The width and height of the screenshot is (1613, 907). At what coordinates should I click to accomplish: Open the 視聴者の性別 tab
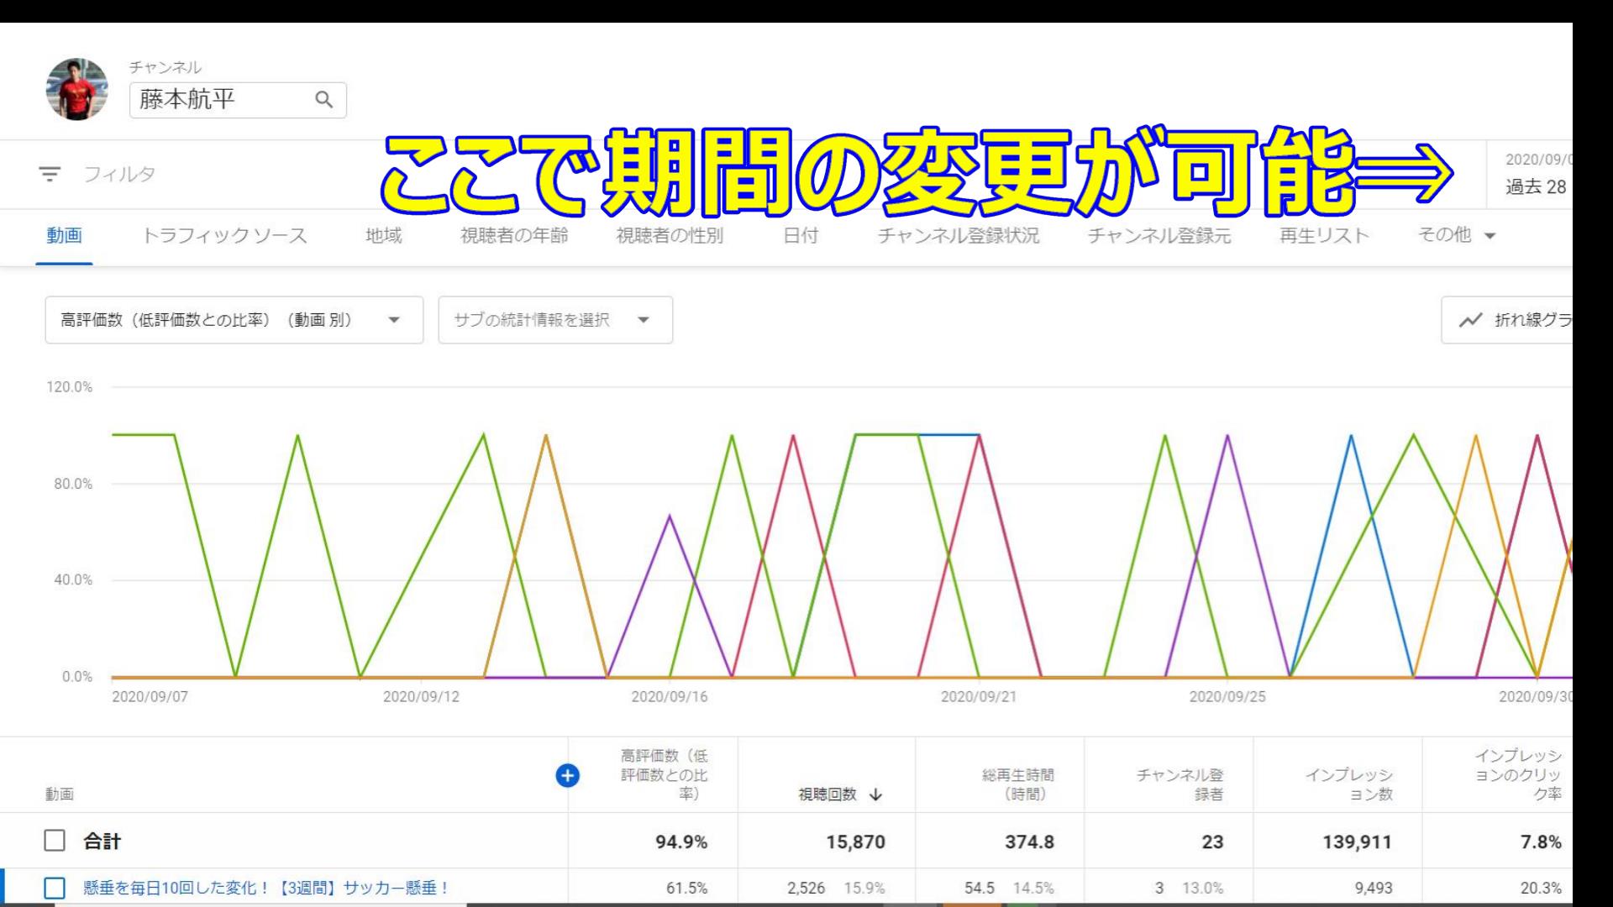(x=670, y=236)
